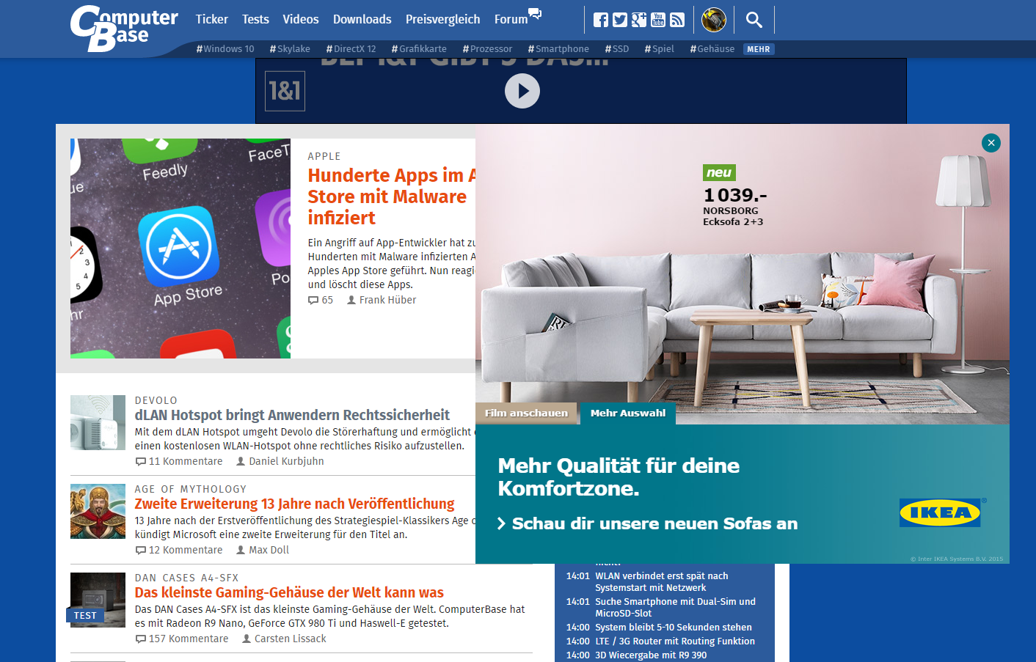
Task: Click the user avatar icon in header
Action: click(x=714, y=20)
